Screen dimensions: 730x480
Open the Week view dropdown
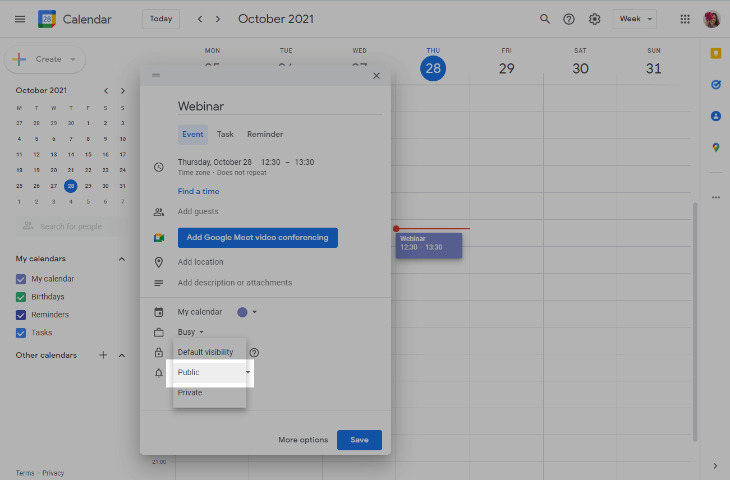point(635,19)
